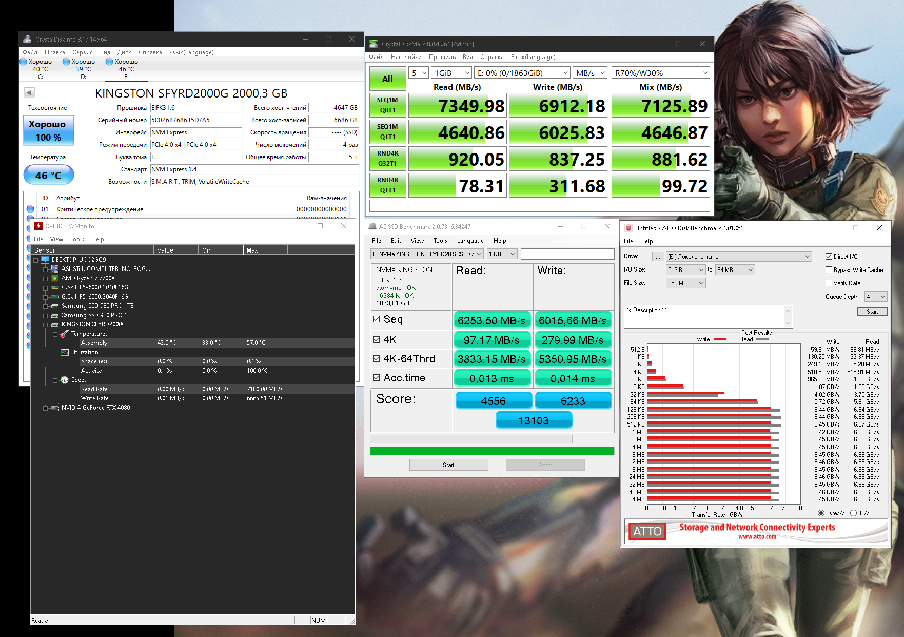Select drive E: status icon in CrystalDiskInfo
Image resolution: width=904 pixels, height=637 pixels.
coord(109,62)
